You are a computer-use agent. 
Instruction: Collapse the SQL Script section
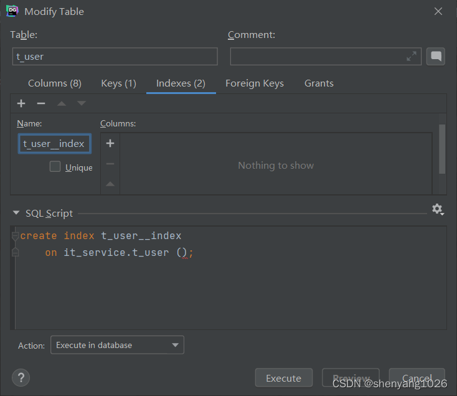coord(16,213)
